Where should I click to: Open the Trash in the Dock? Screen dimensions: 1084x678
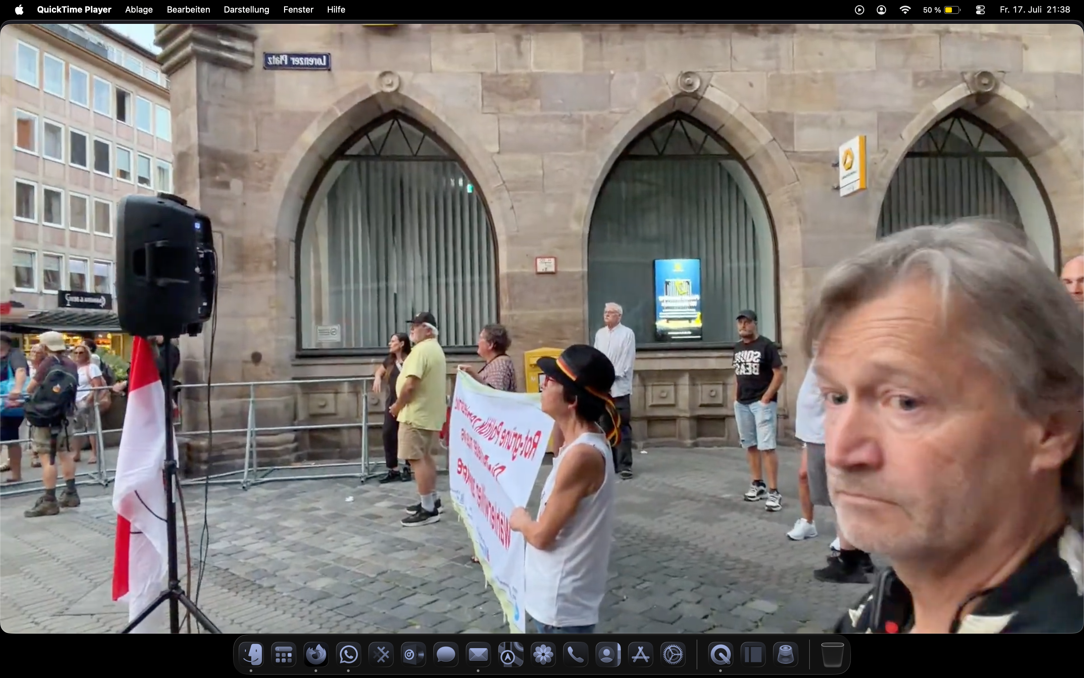pos(832,655)
